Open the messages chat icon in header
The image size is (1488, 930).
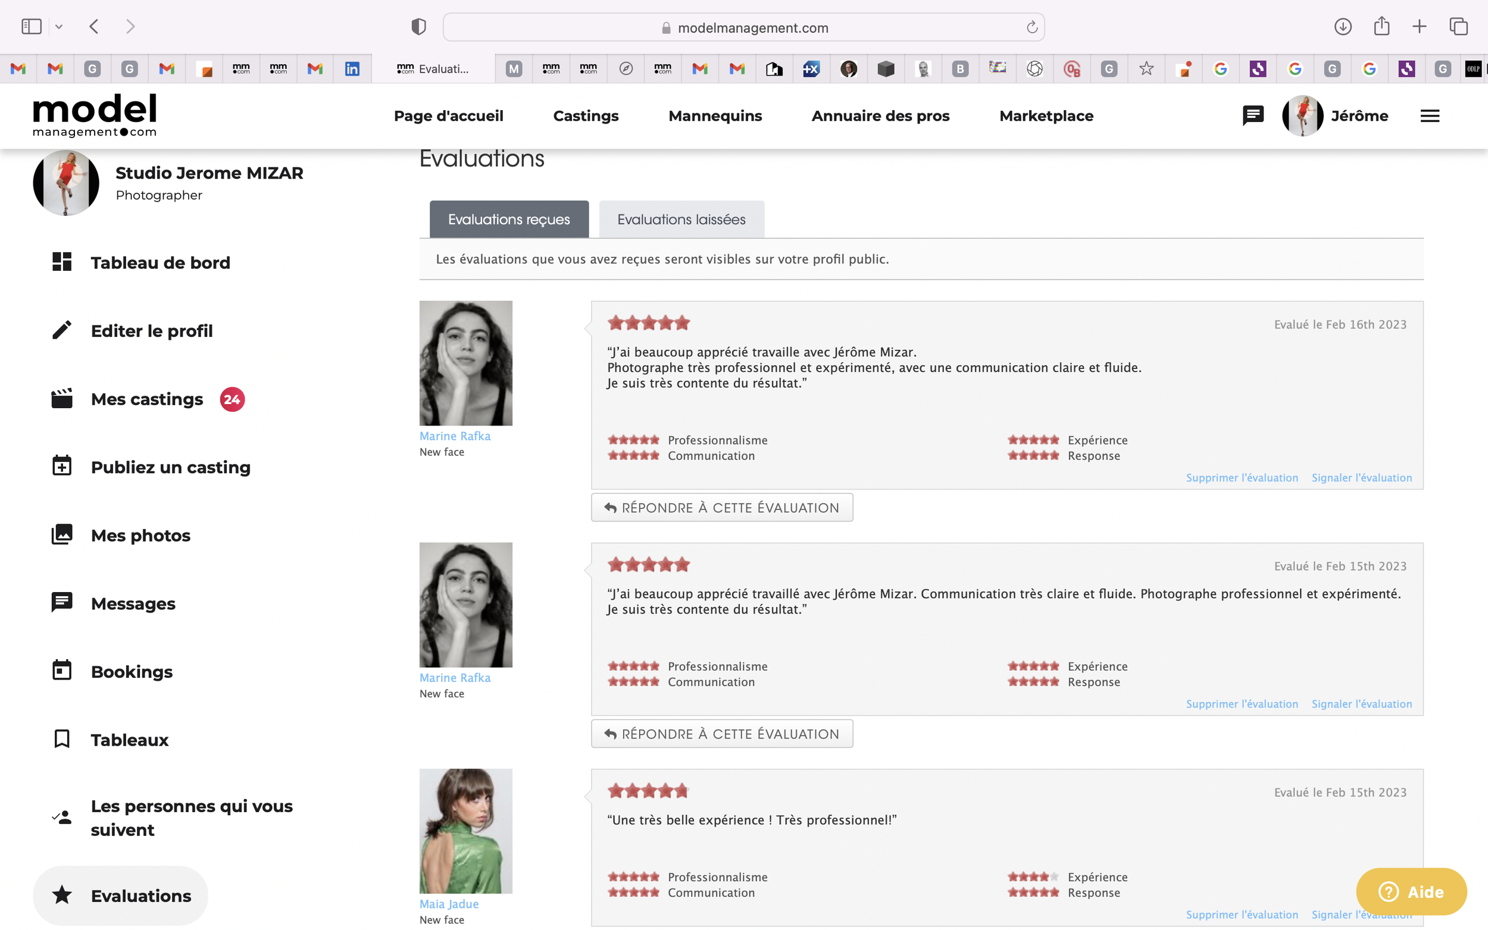coord(1252,115)
